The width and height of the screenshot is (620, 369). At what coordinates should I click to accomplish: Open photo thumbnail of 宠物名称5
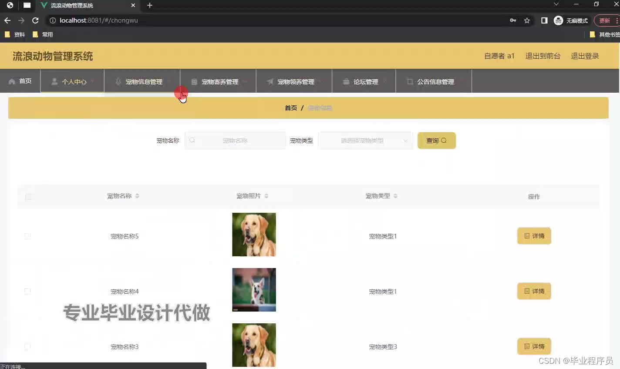[x=254, y=235]
